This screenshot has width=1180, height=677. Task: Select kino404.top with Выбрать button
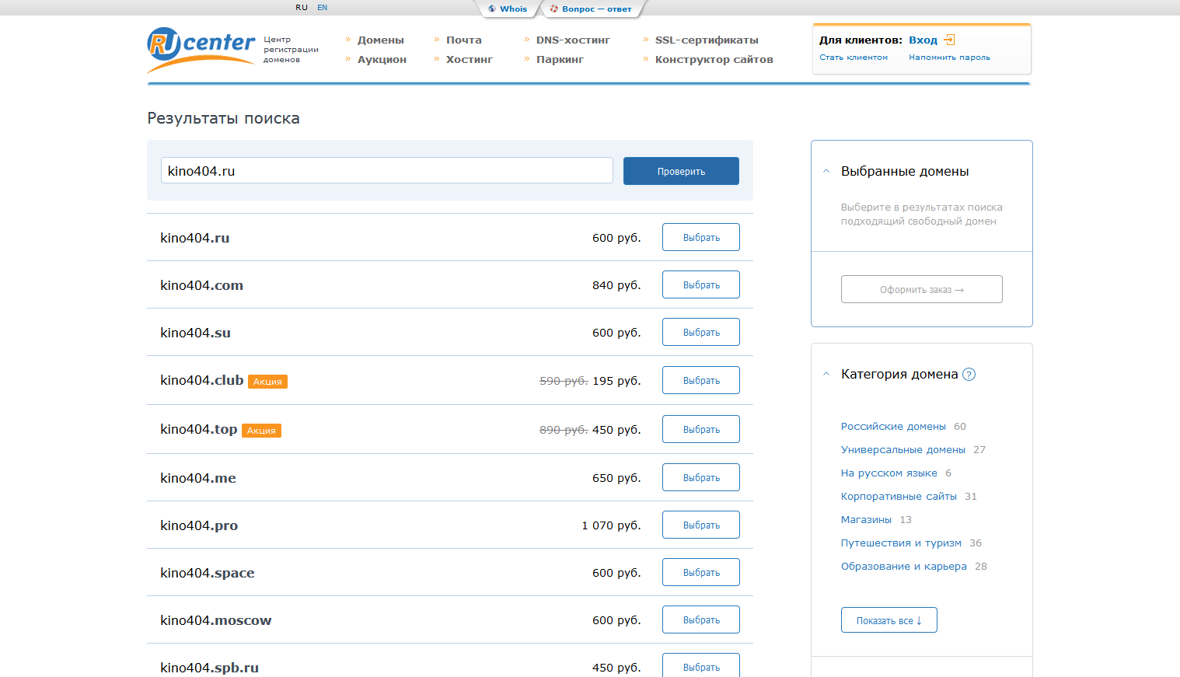click(701, 429)
